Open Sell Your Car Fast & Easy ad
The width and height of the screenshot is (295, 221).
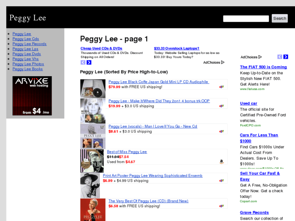pos(260,176)
